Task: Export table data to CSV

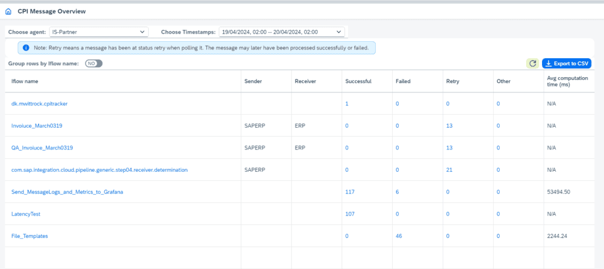Action: click(567, 64)
